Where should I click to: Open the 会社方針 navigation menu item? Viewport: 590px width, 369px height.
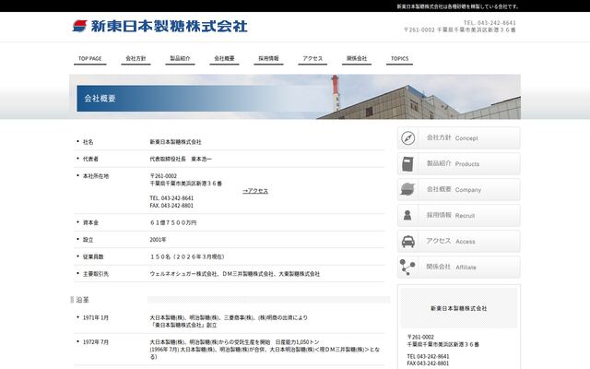[136, 59]
